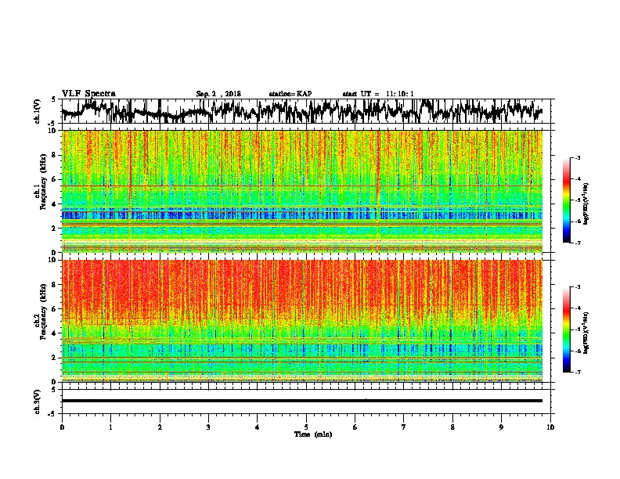Click the ch.2 colorbar "log(PSD)" label
This screenshot has width=620, height=479.
(586, 333)
